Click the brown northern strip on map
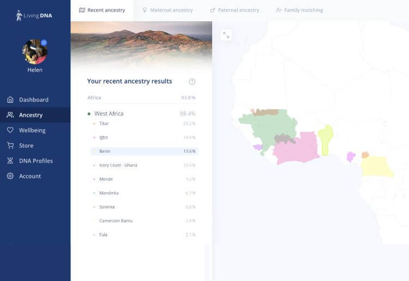This screenshot has width=409, height=281. [x=266, y=112]
